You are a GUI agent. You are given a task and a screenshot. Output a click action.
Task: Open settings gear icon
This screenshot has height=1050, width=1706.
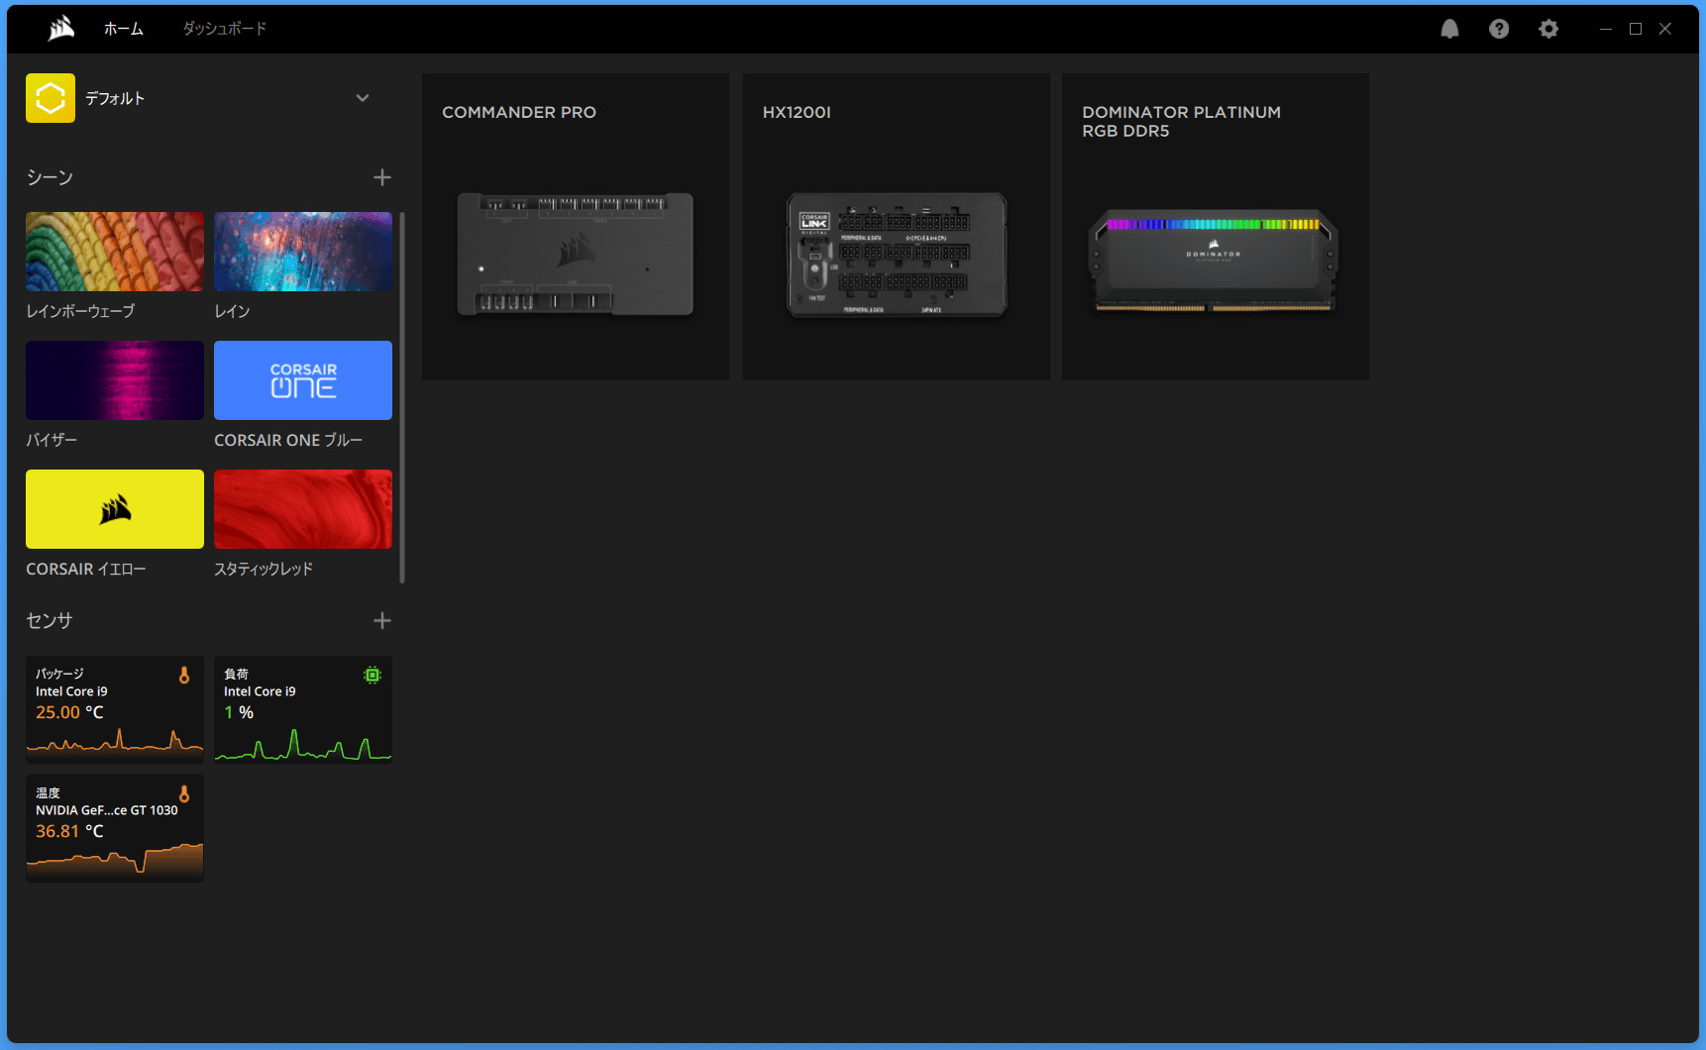[1548, 29]
